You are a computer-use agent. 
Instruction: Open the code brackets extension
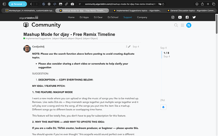point(55,4)
